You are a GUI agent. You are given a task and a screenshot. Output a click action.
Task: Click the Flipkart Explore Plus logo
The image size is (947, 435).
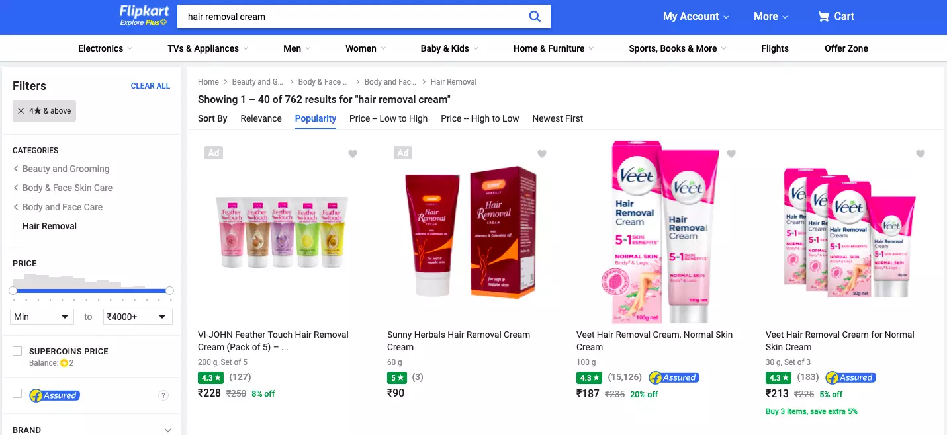(x=144, y=16)
